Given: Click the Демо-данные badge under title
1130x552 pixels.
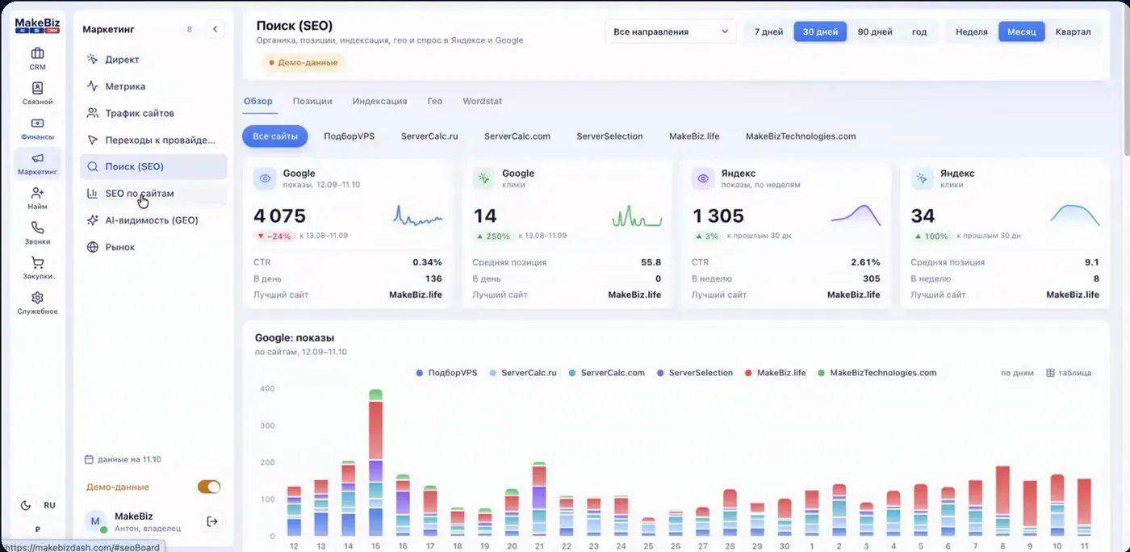Looking at the screenshot, I should (303, 62).
